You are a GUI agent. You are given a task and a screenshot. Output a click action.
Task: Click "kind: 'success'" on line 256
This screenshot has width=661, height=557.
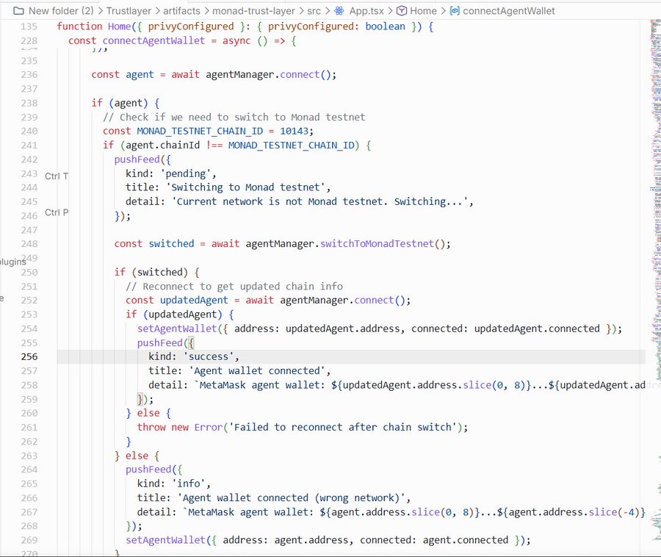pos(193,356)
